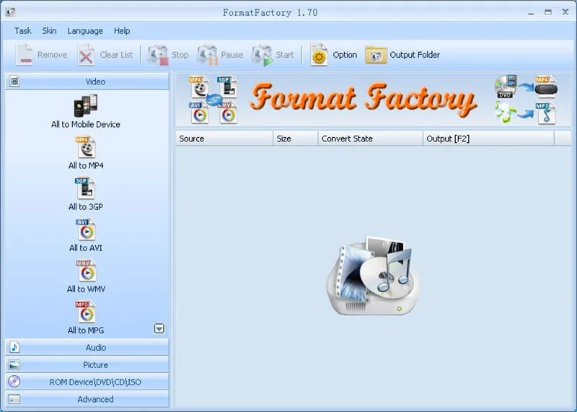Select the All to Mobile Device icon
The width and height of the screenshot is (577, 412).
pyautogui.click(x=86, y=106)
